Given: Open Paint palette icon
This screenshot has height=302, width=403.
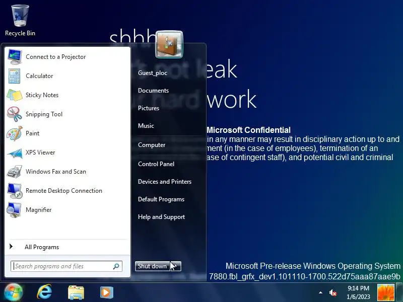Looking at the screenshot, I should point(15,133).
